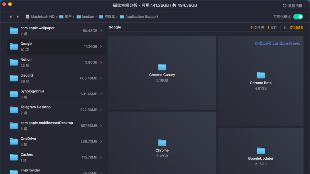Expand SynologyDrive row with its chevron
This screenshot has height=174, width=310.
pos(101,94)
